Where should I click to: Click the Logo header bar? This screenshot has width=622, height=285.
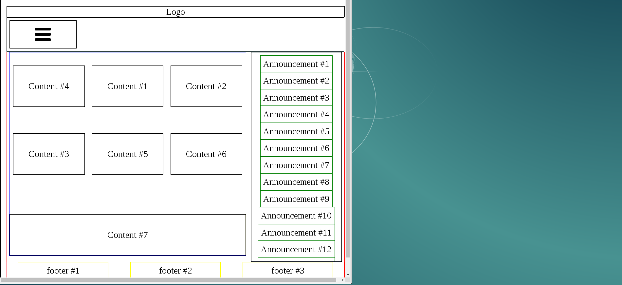175,12
